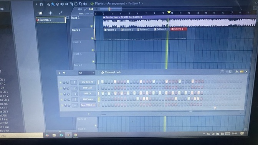Image resolution: width=258 pixels, height=145 pixels.
Task: Show automation clips via picker icon
Action: point(61,13)
